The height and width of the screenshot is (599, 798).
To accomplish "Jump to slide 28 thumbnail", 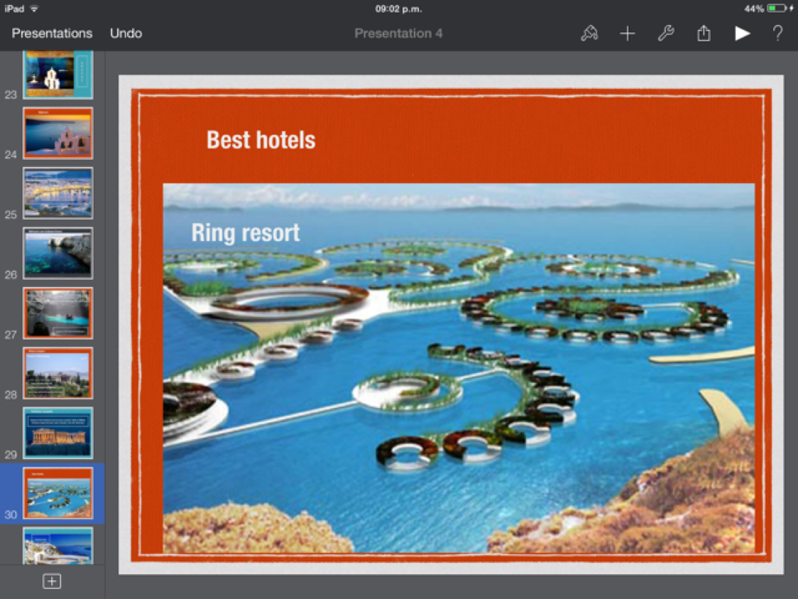I will 58,373.
